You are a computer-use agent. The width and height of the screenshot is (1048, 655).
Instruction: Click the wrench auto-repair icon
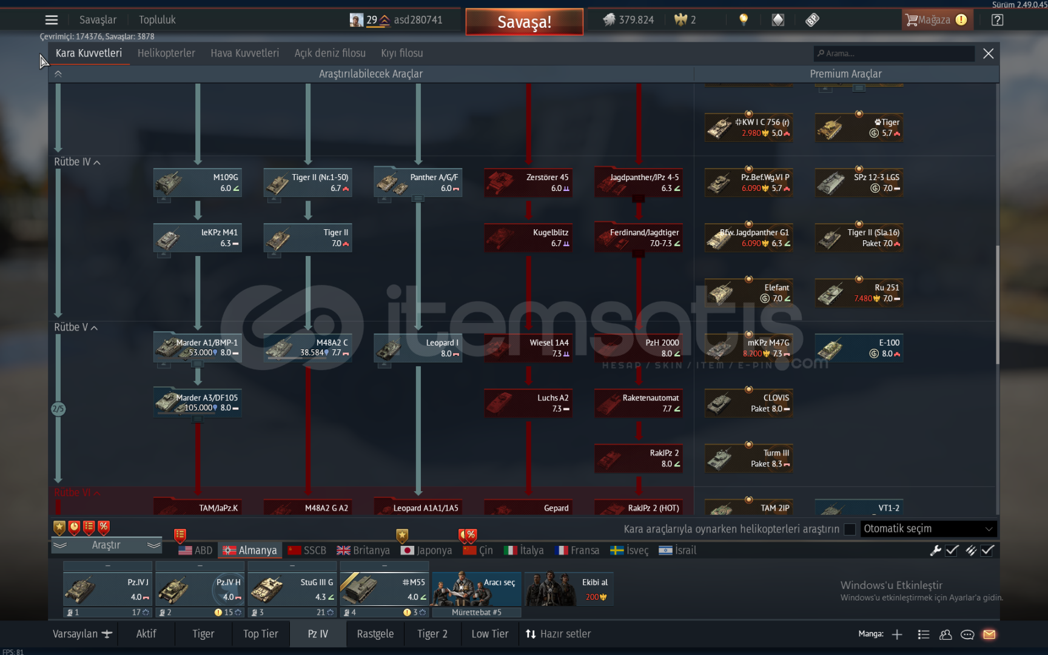935,550
